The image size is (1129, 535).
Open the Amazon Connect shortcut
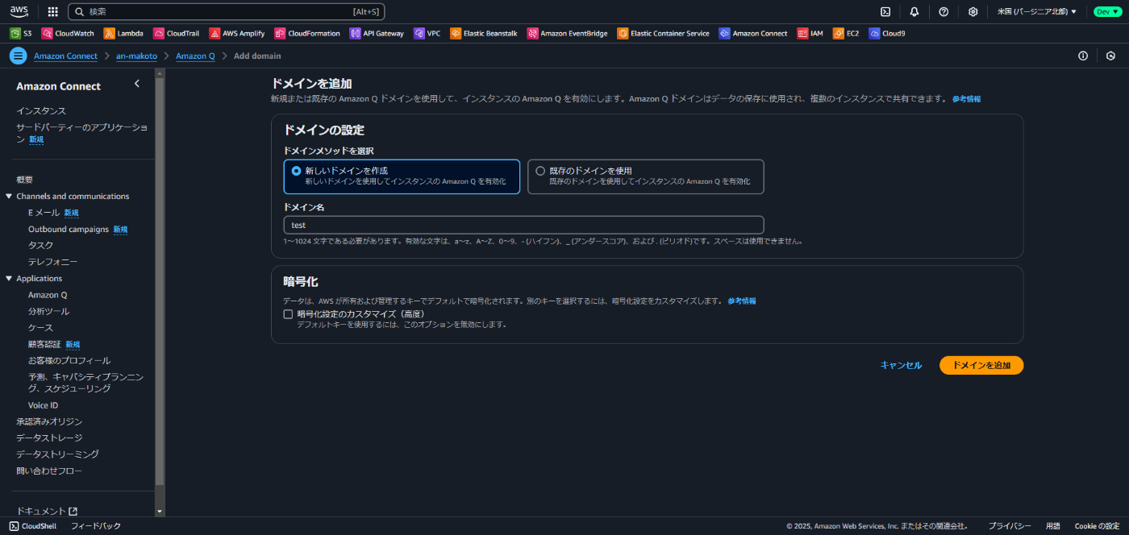[x=753, y=34]
